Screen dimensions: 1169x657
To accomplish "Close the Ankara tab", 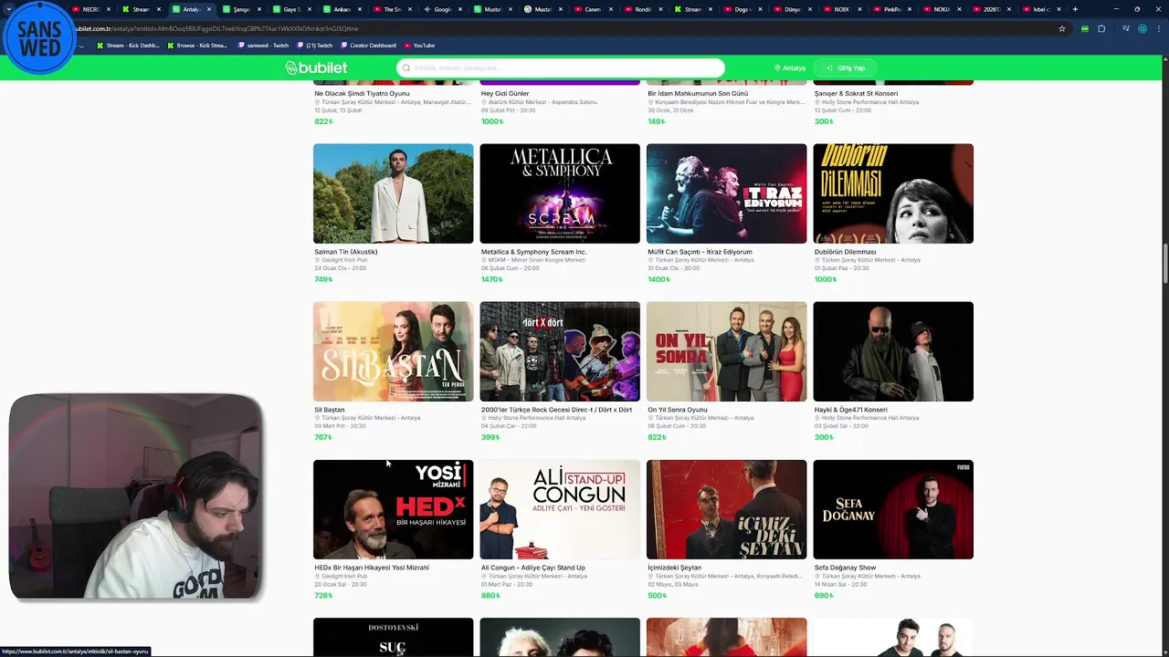I will pyautogui.click(x=360, y=9).
